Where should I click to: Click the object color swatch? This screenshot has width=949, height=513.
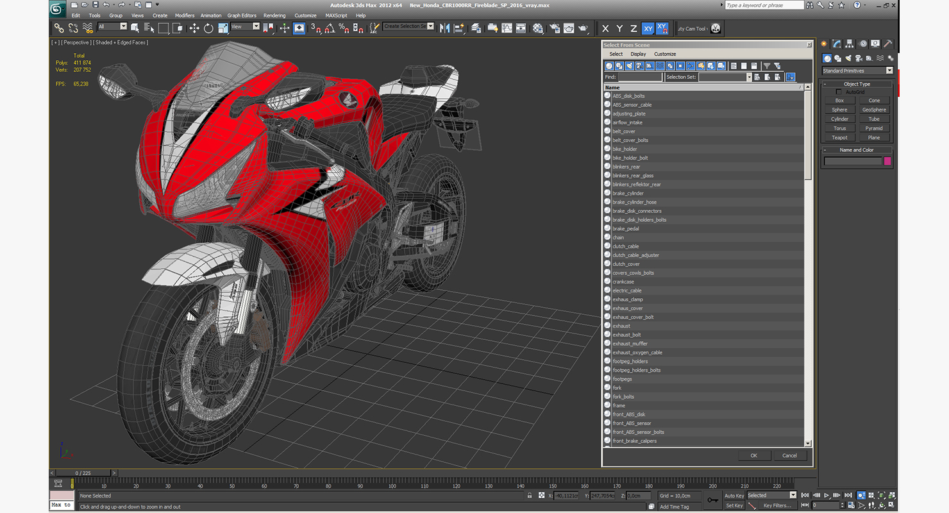(x=887, y=161)
